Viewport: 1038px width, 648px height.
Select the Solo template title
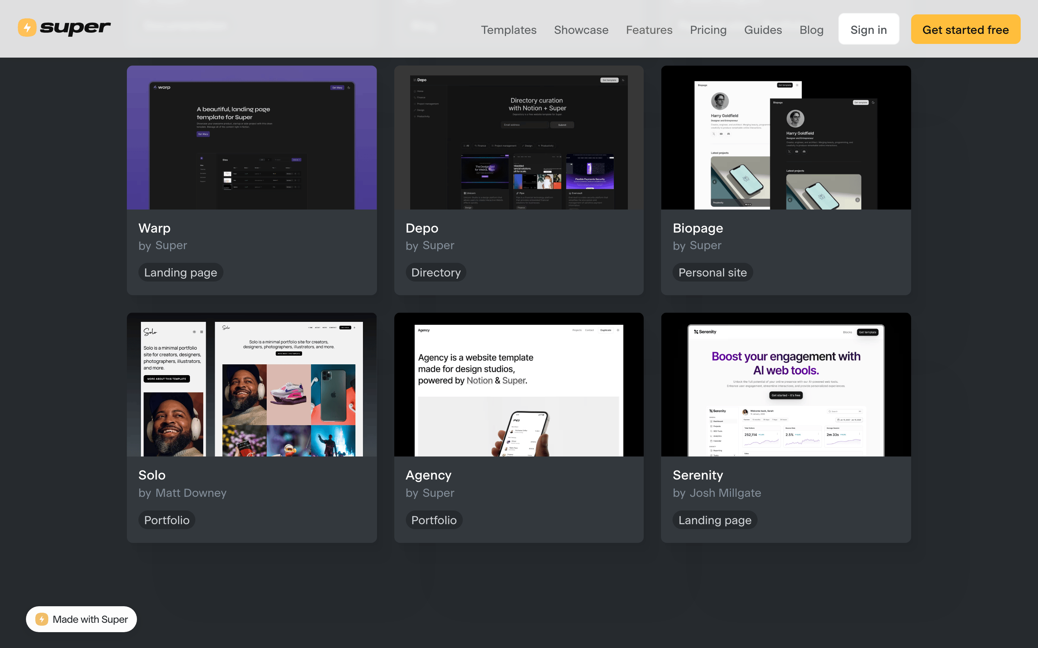click(x=152, y=475)
